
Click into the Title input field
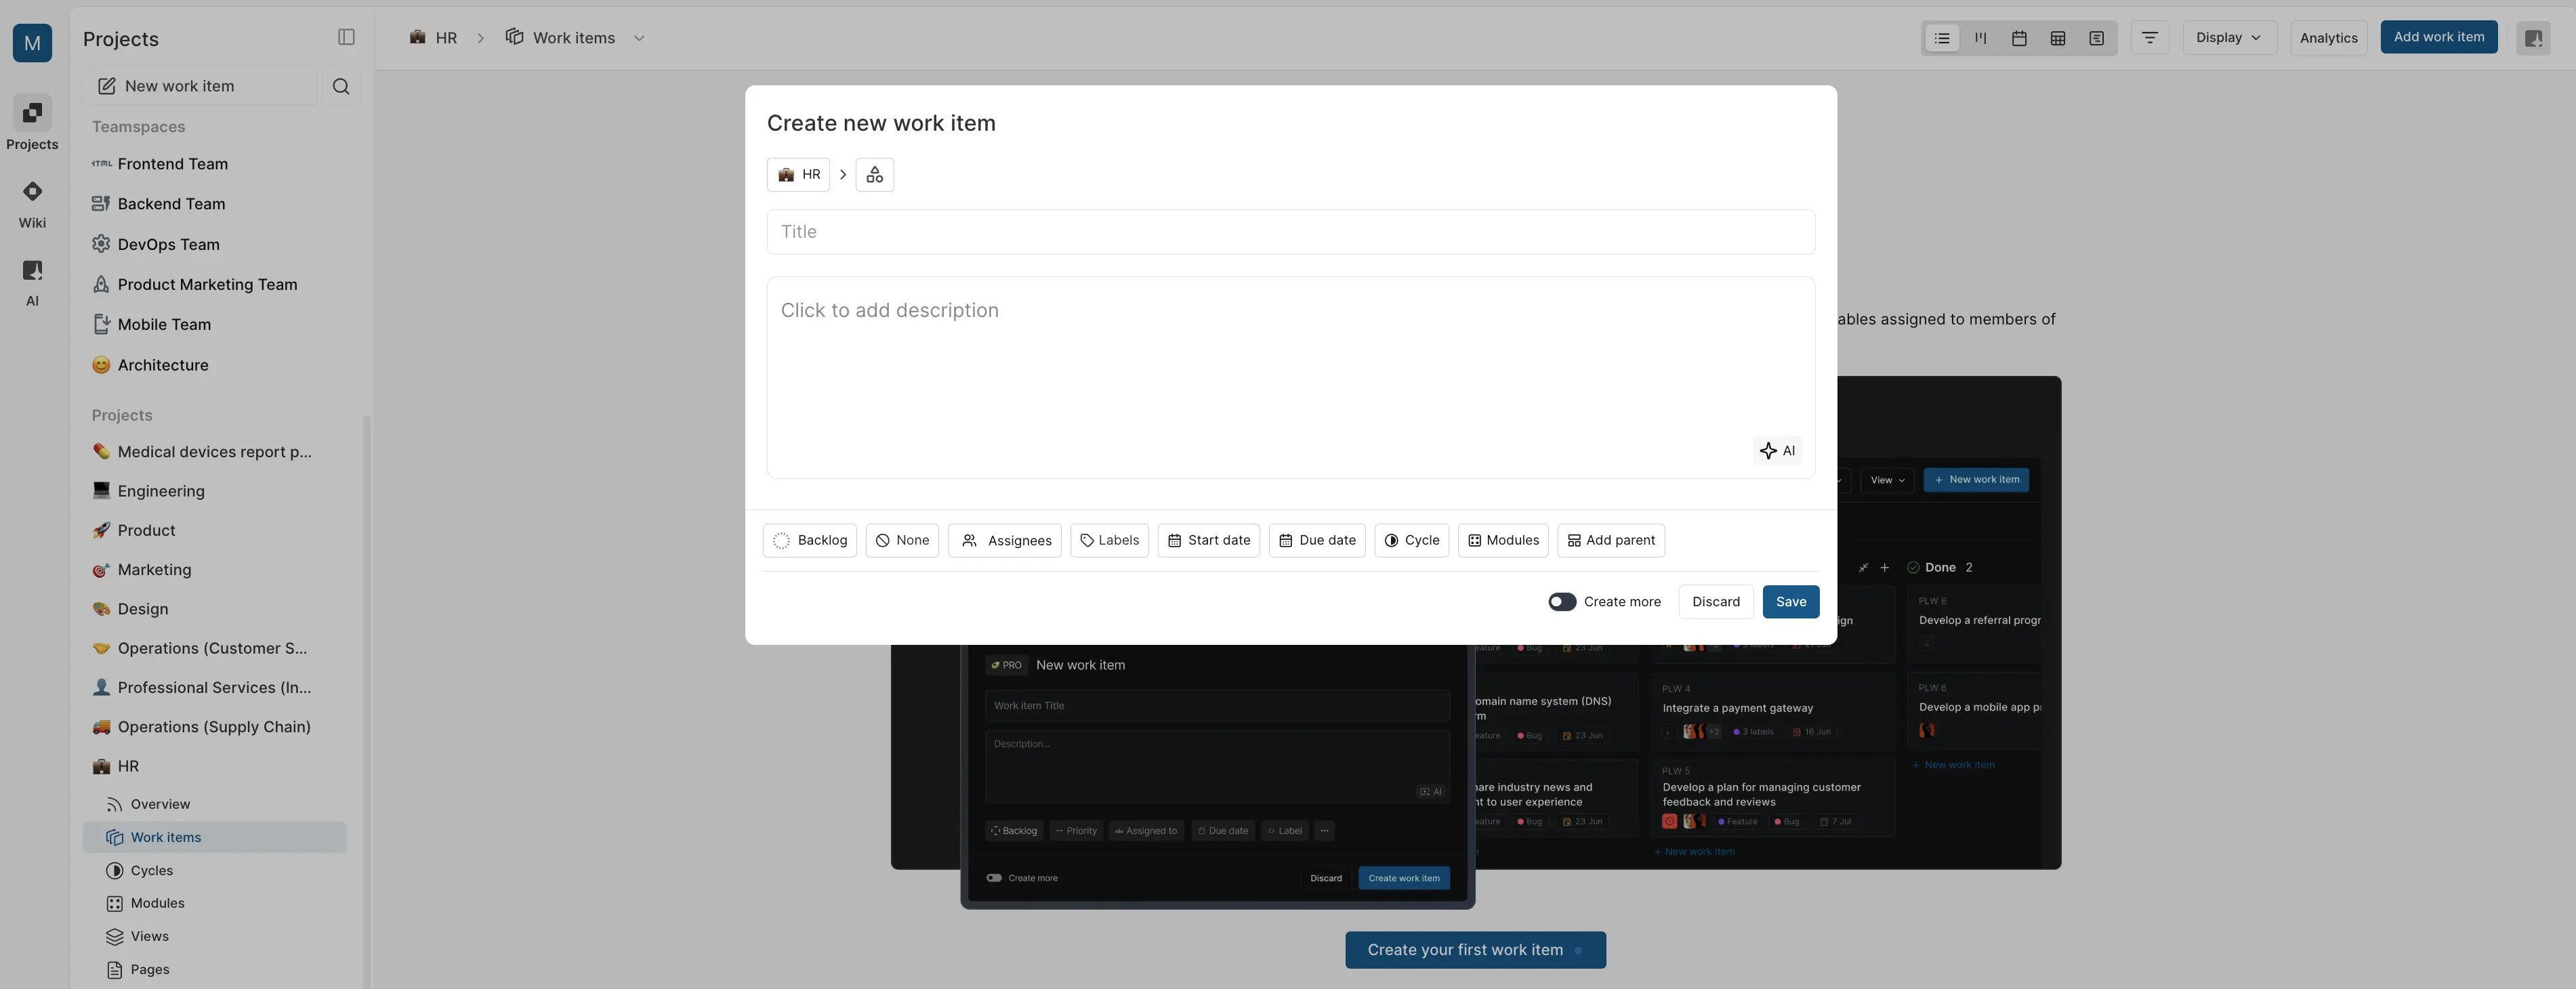coord(1290,232)
